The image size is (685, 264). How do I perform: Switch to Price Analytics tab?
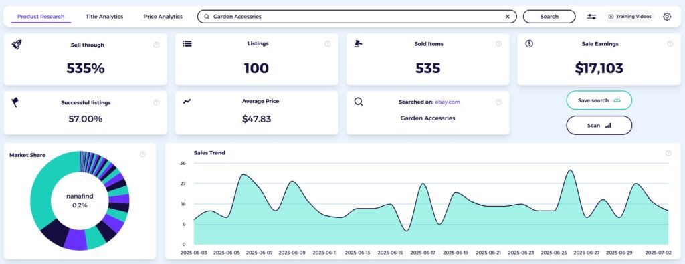tap(163, 17)
